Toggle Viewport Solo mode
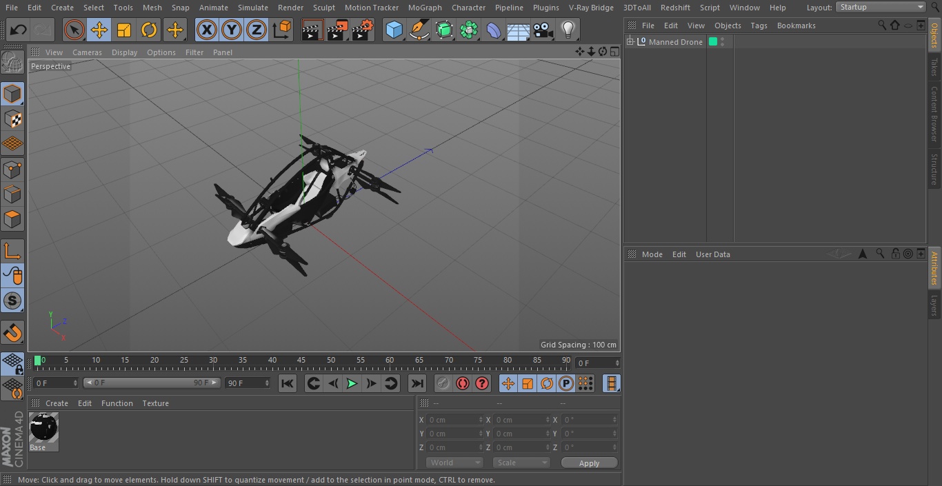This screenshot has width=942, height=486. point(12,301)
